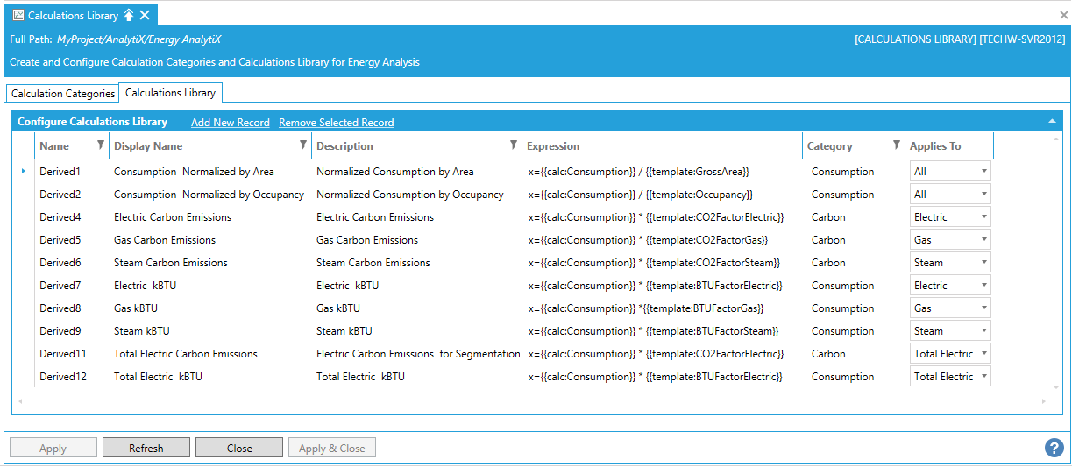The image size is (1072, 467).
Task: Click the horizontal scrollbar right arrow
Action: point(1044,401)
